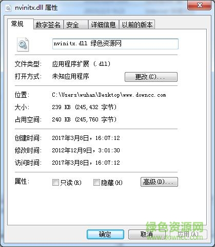
Task: Click the 更改(C)... button
Action: [x=151, y=77]
